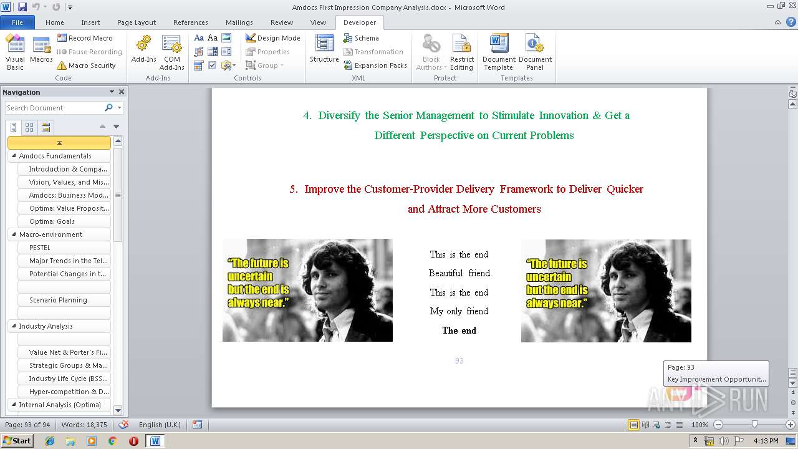
Task: Open the XML Structure pane
Action: point(324,50)
